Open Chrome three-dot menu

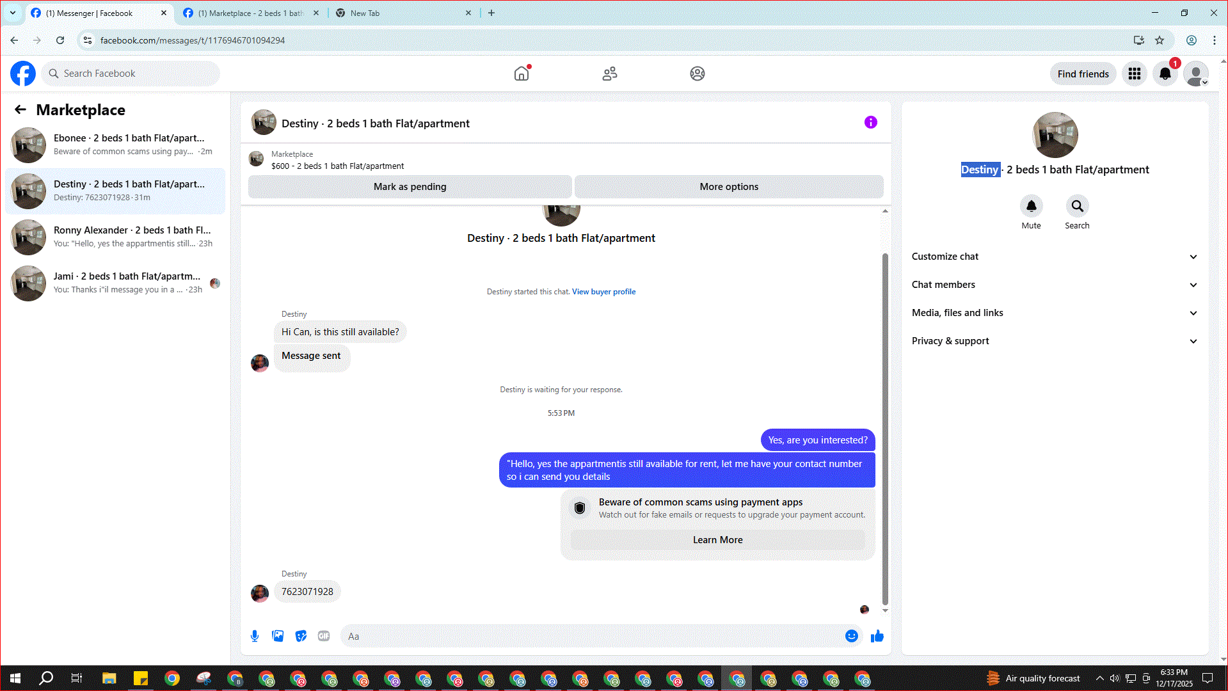tap(1215, 40)
